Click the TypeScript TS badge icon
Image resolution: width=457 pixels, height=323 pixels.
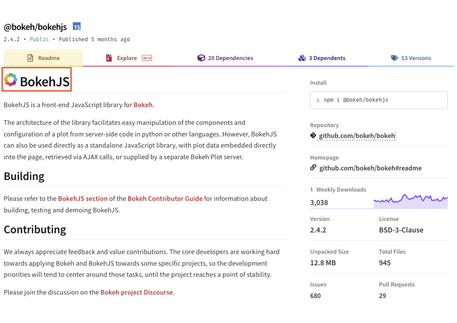(77, 27)
